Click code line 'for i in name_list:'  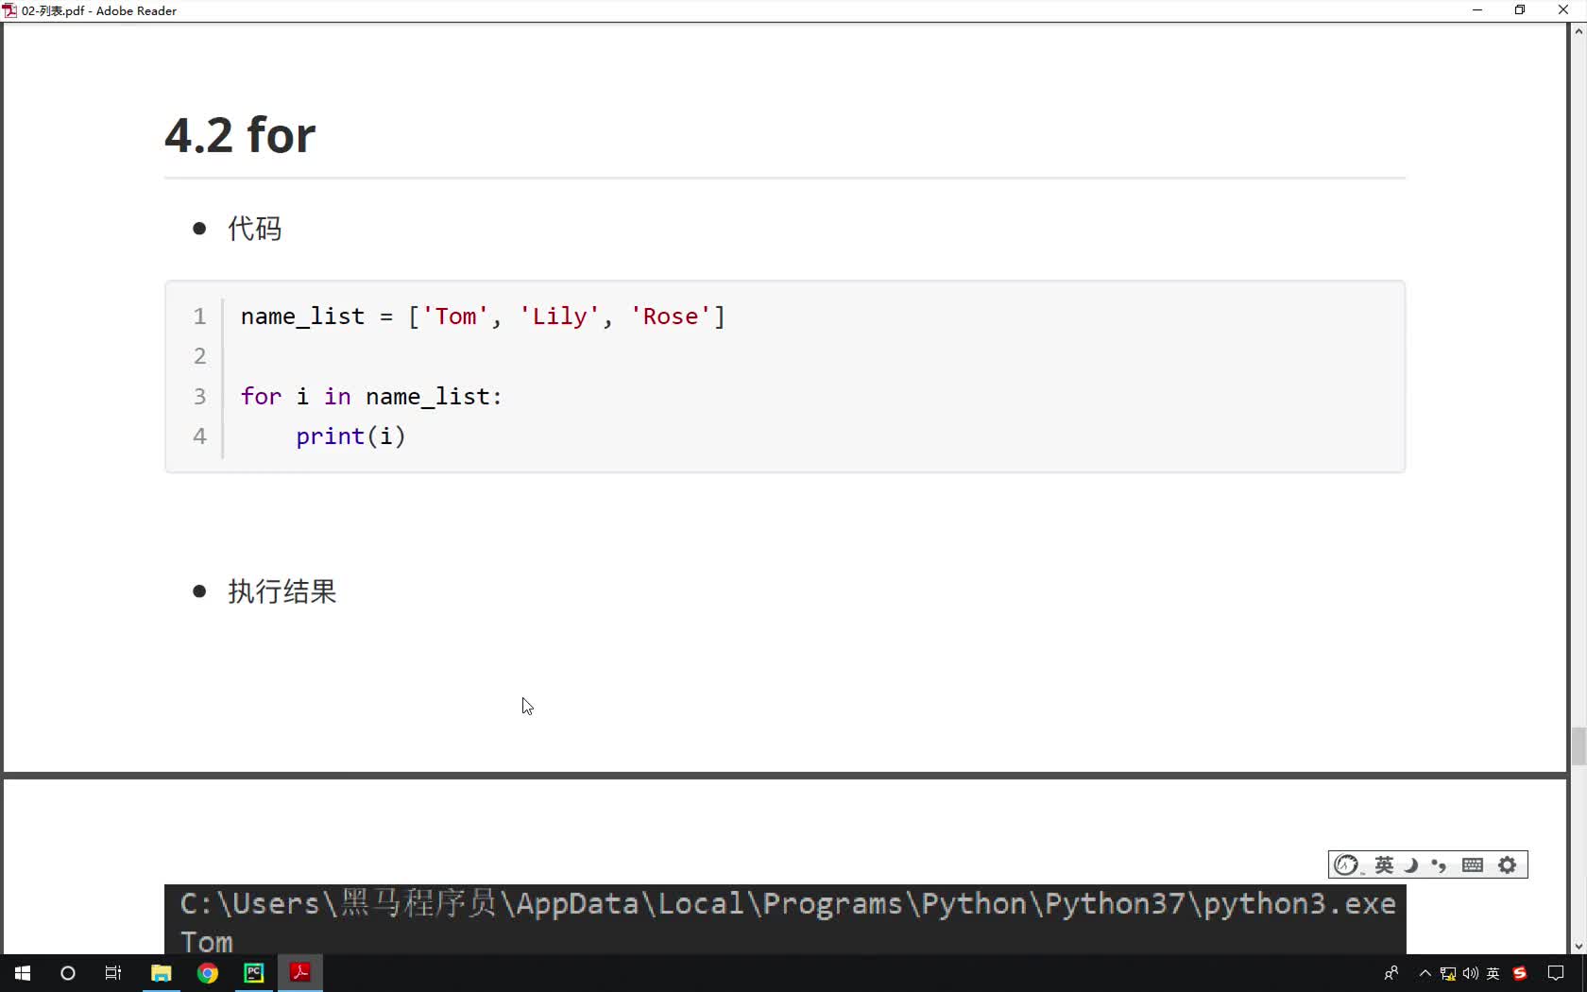(x=371, y=396)
